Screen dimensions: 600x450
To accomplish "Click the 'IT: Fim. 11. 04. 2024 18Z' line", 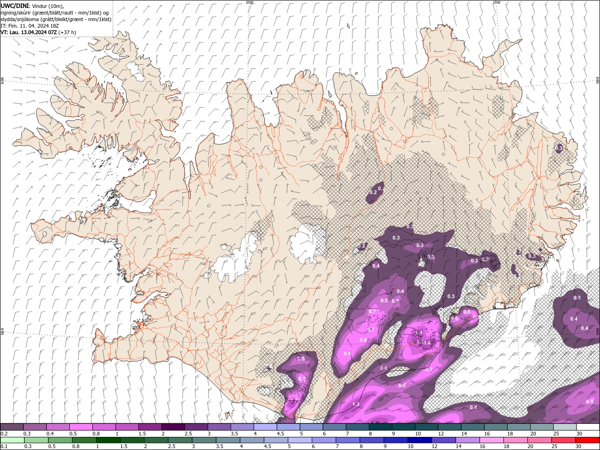I will (30, 26).
